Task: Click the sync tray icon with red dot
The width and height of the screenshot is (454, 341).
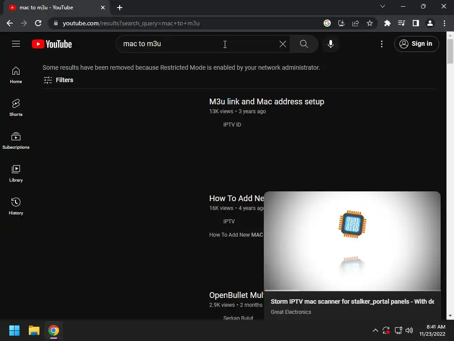Action: point(386,330)
